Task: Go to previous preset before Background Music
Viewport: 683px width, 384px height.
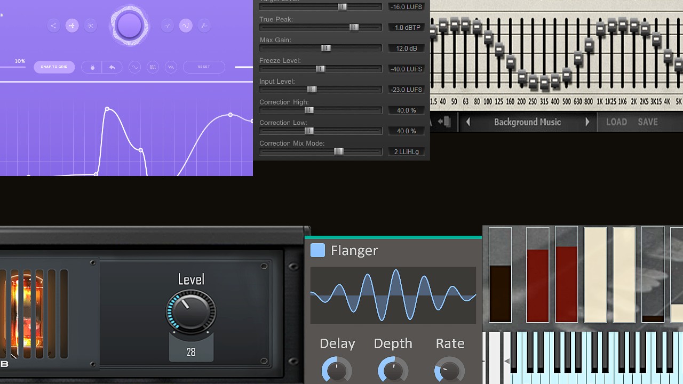Action: pos(468,122)
